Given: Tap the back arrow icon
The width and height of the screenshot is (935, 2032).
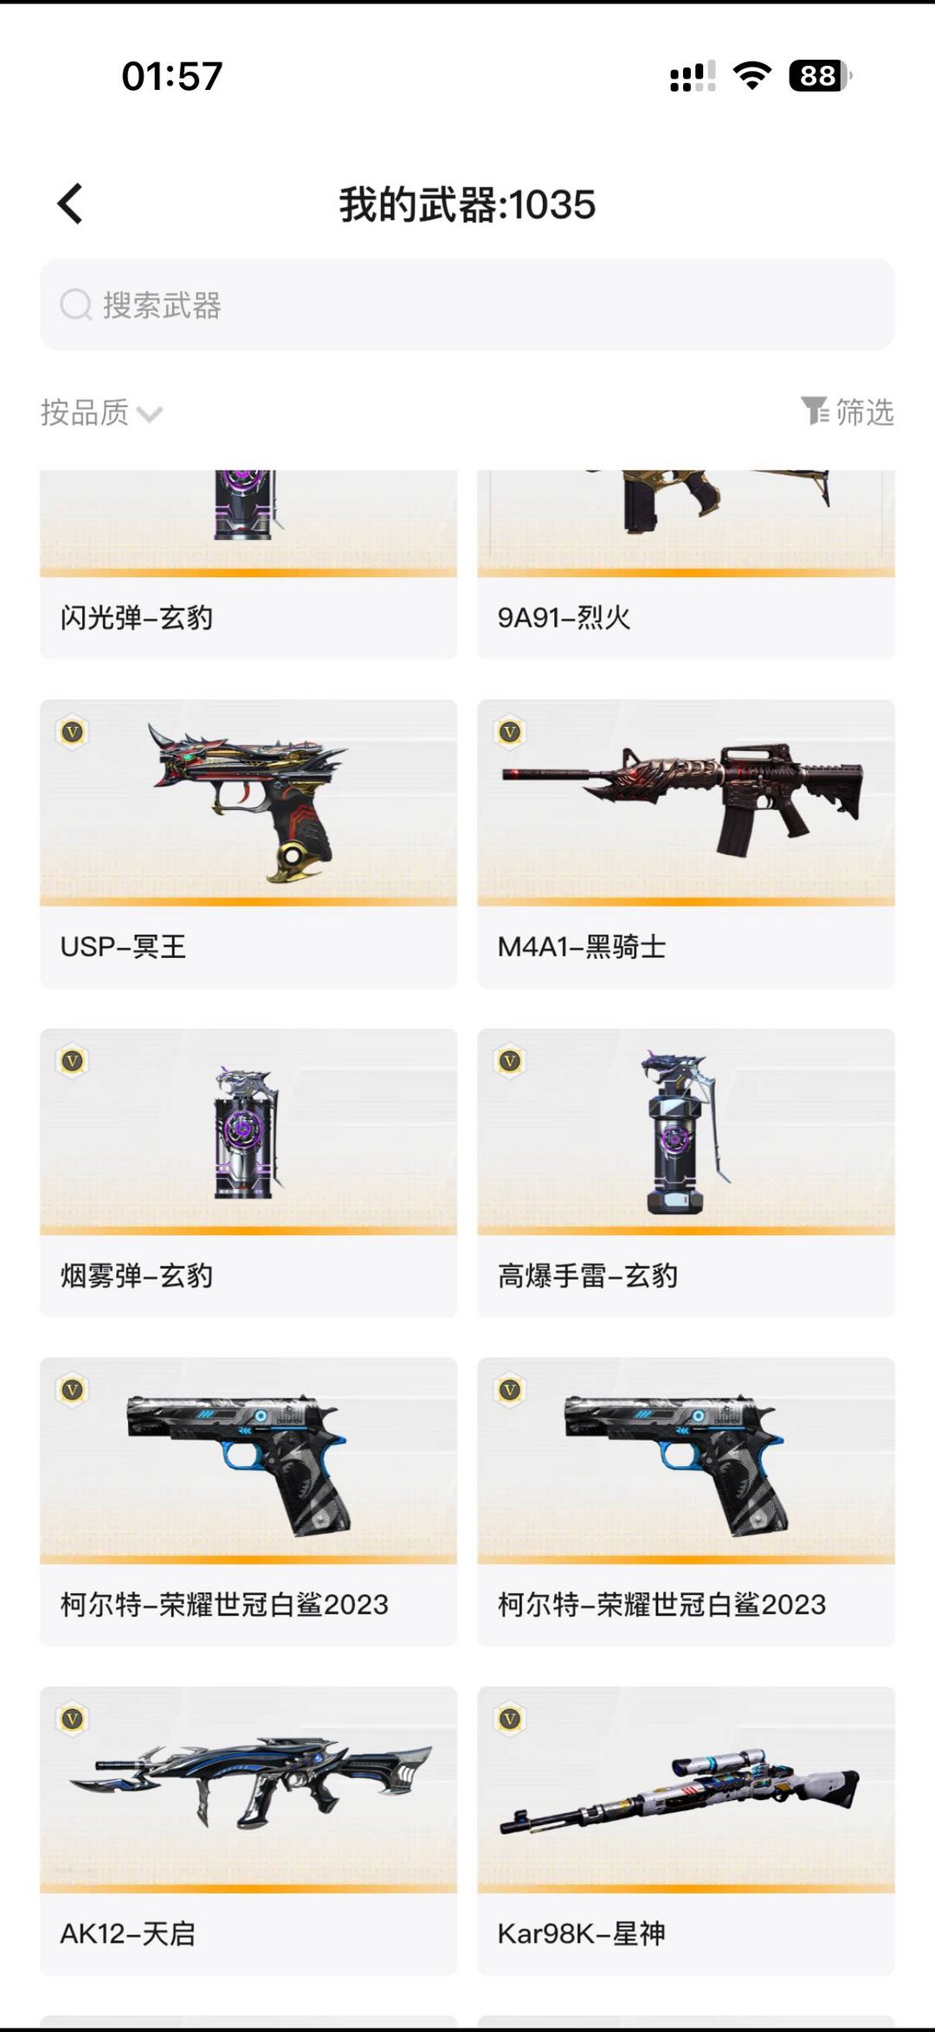Looking at the screenshot, I should pos(70,204).
